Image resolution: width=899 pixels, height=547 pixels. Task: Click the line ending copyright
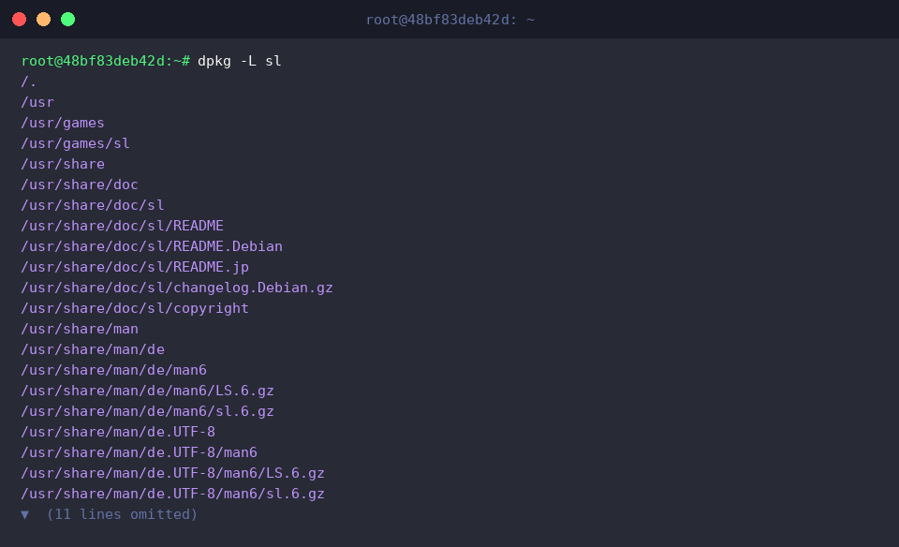(135, 308)
